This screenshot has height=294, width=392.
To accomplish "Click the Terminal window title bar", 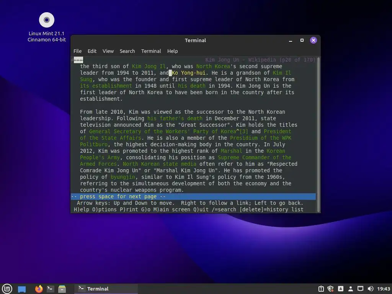I will (x=195, y=40).
